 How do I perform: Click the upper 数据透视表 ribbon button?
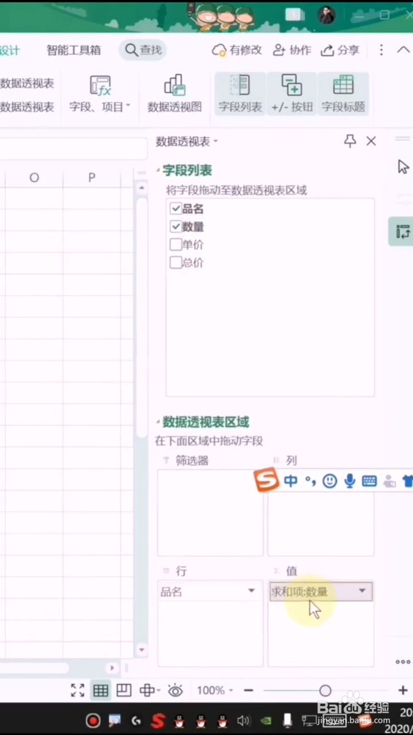(27, 83)
